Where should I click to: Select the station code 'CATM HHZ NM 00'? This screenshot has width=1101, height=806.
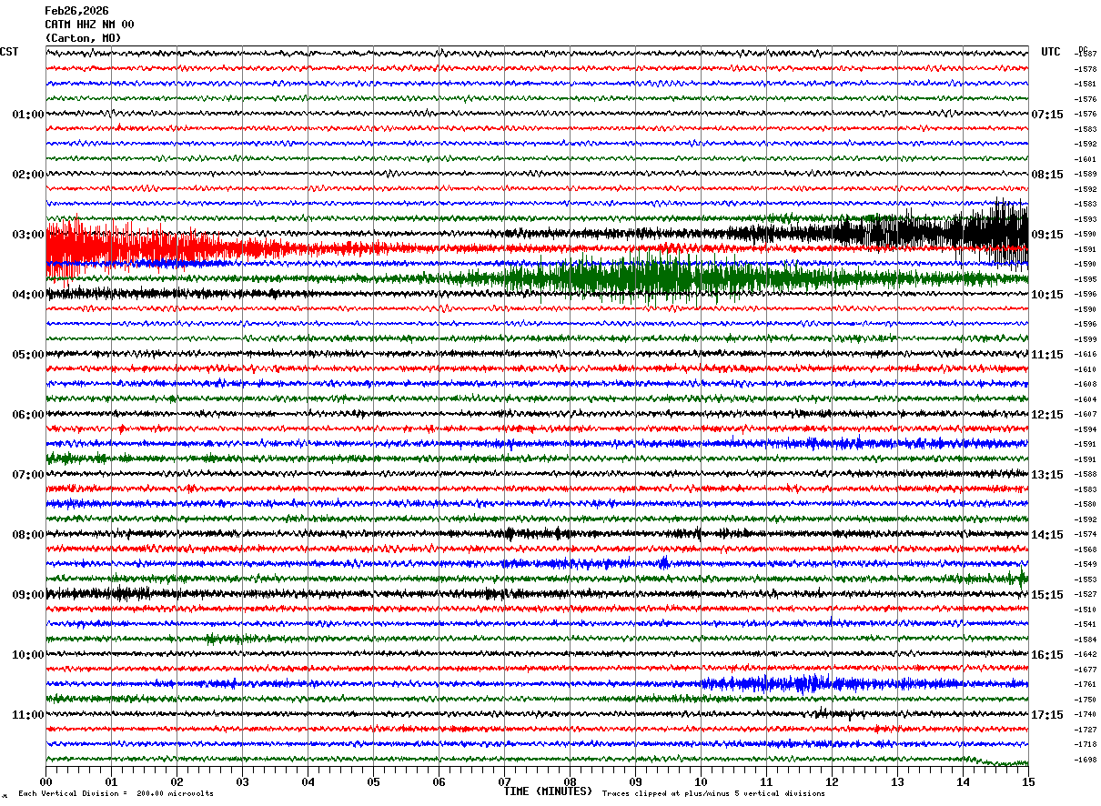pyautogui.click(x=89, y=25)
